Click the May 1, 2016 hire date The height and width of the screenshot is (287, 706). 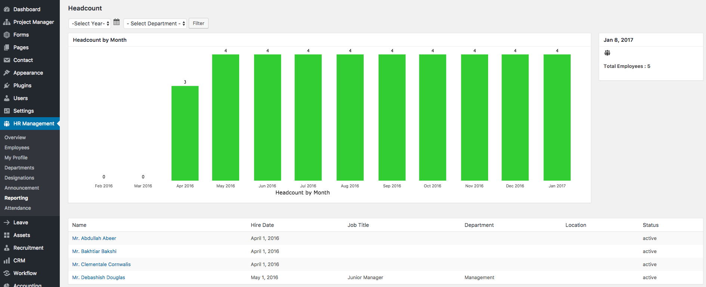pos(265,277)
